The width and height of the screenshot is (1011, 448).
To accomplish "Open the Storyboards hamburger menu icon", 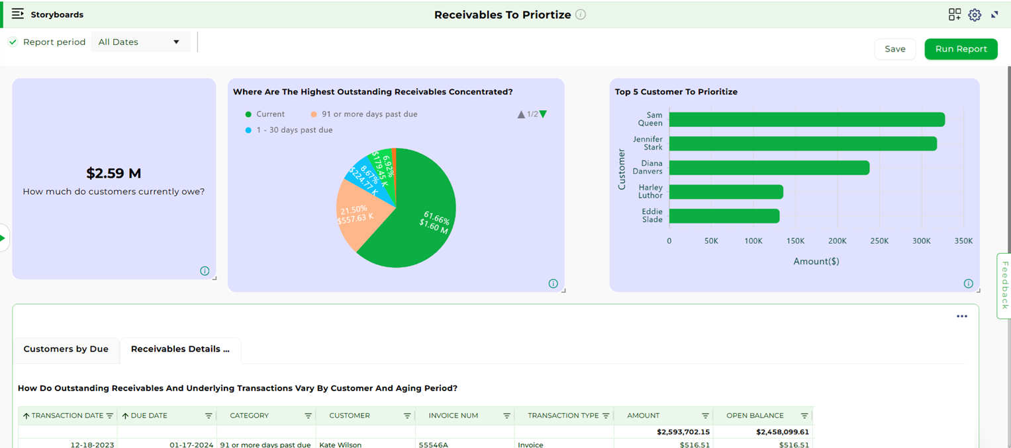I will click(x=18, y=14).
